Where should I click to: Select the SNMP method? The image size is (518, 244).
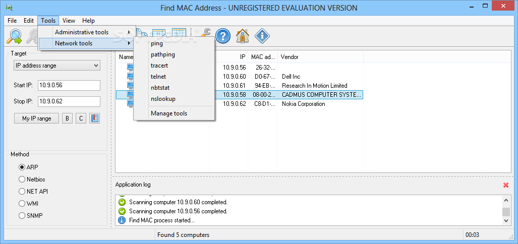31,216
